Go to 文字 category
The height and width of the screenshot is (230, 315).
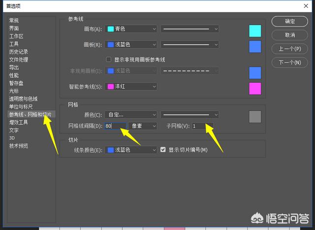click(14, 131)
